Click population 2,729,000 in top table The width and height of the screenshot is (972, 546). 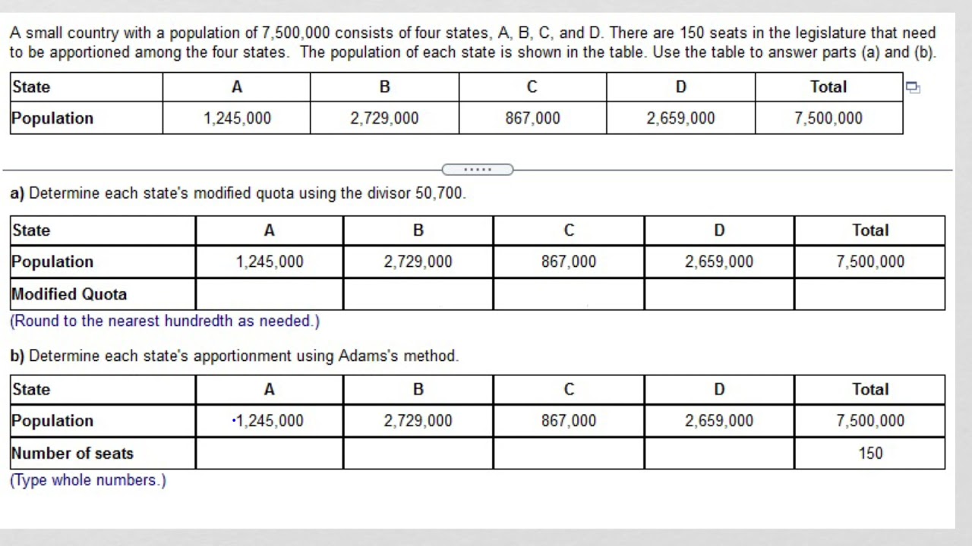384,118
